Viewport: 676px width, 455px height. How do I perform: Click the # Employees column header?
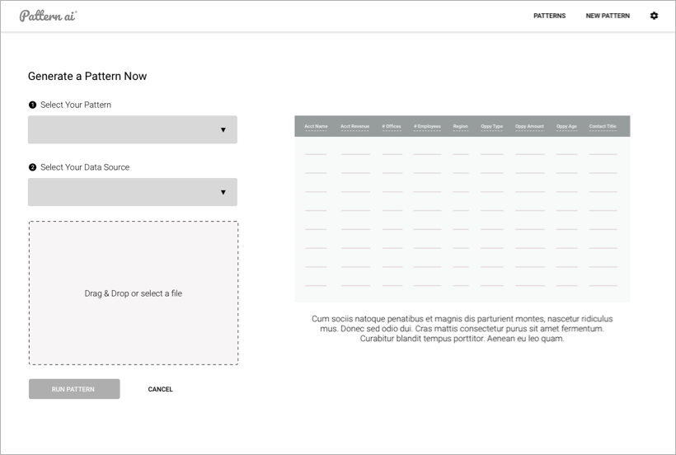pyautogui.click(x=427, y=127)
